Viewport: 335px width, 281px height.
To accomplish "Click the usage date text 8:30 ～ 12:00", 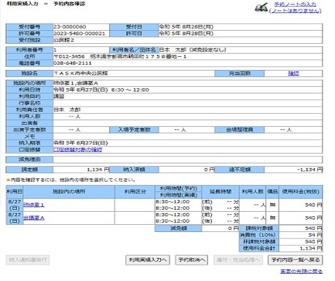I will coord(130,90).
